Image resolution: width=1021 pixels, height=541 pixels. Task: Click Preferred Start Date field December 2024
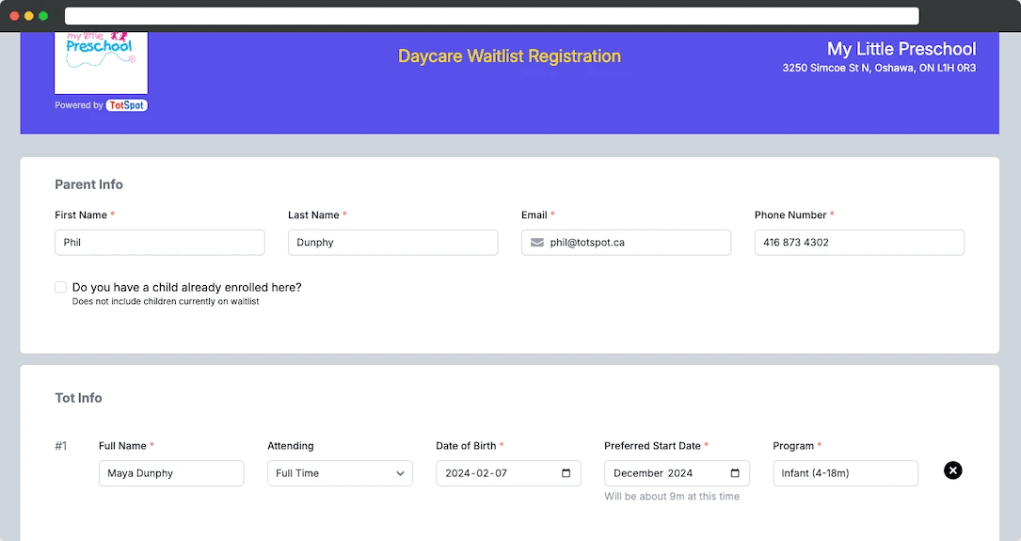click(x=677, y=473)
